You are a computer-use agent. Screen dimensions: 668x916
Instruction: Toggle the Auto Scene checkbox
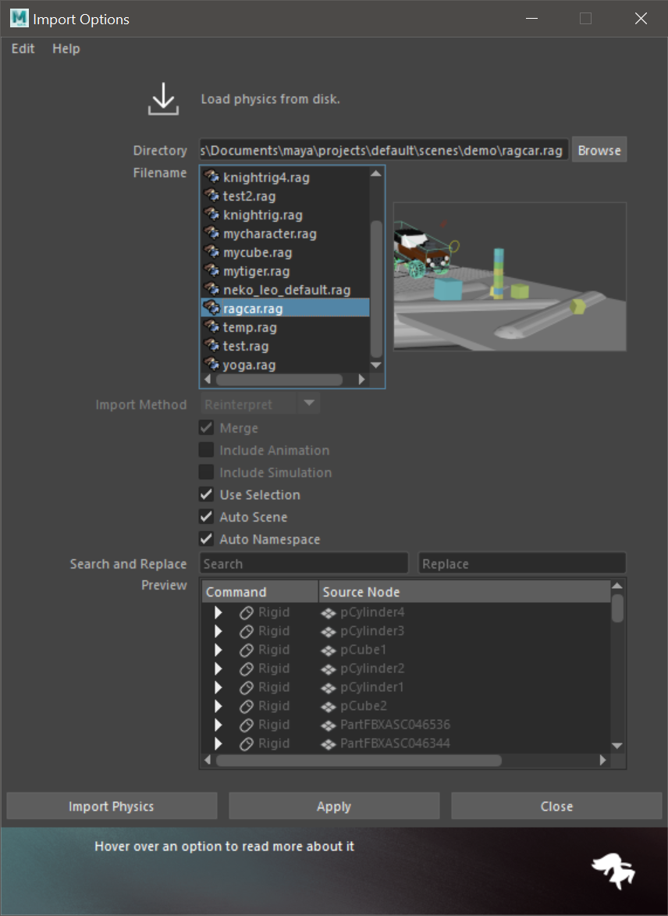coord(206,517)
